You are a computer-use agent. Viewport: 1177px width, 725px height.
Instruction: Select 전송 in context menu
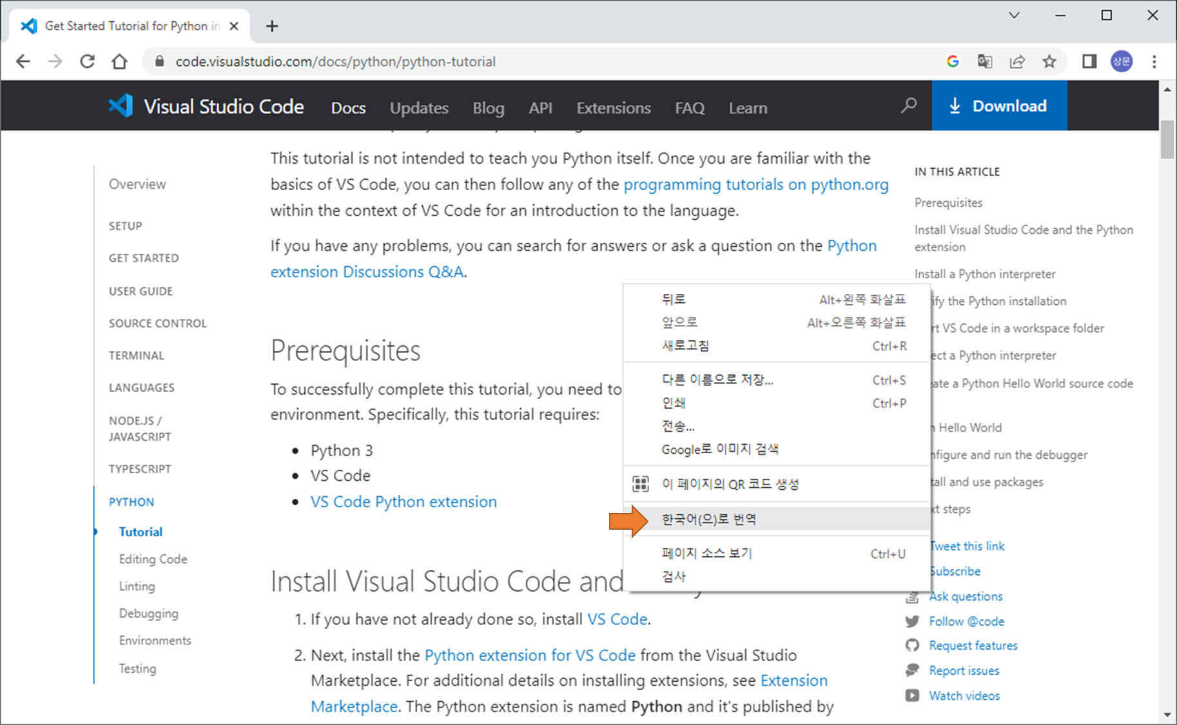coord(778,426)
